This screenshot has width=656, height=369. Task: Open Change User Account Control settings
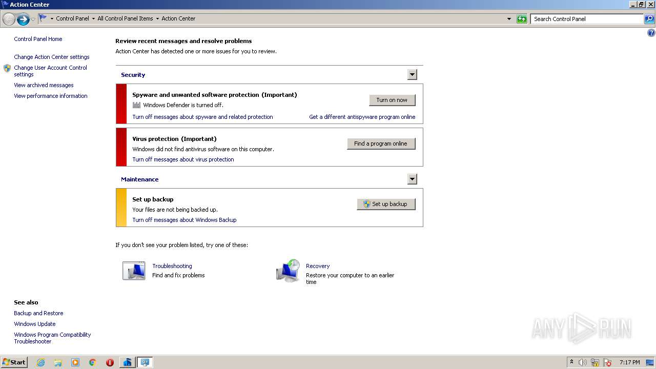coord(50,71)
